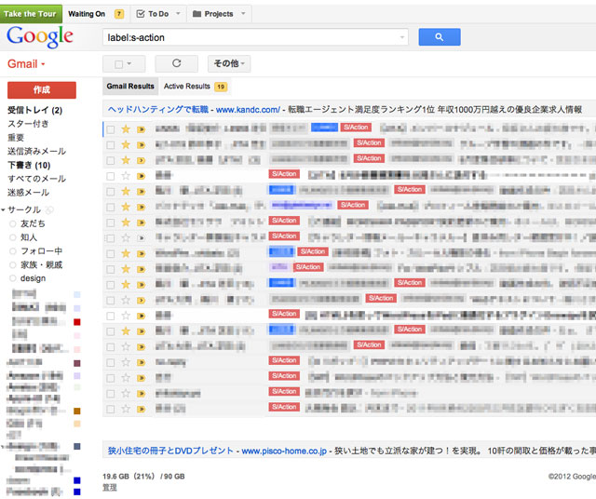596x499 pixels.
Task: Expand the Projects dropdown arrow
Action: (243, 14)
